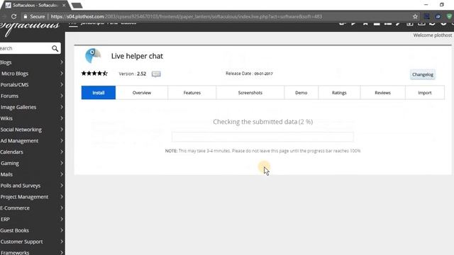Go to the Import tab
The width and height of the screenshot is (454, 255).
425,93
